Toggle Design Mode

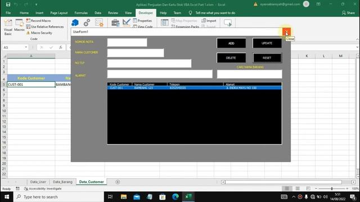(x=127, y=22)
